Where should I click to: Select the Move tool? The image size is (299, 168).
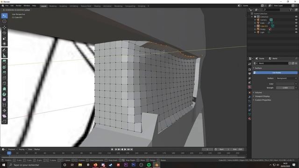click(x=4, y=28)
